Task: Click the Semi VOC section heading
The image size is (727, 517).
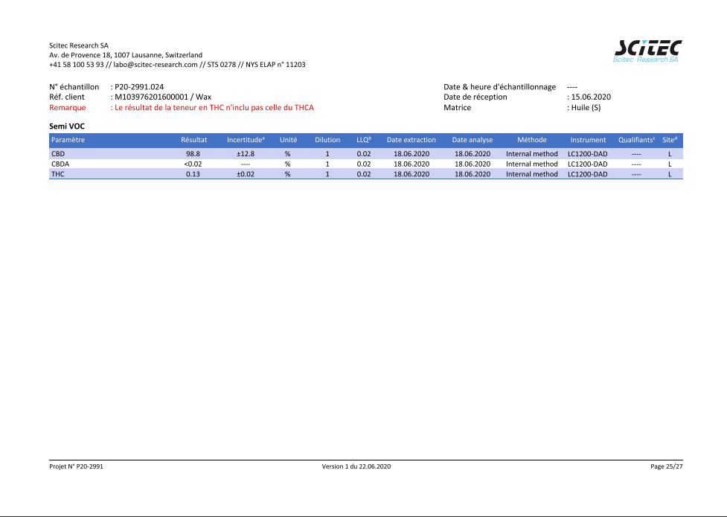Action: (x=67, y=126)
